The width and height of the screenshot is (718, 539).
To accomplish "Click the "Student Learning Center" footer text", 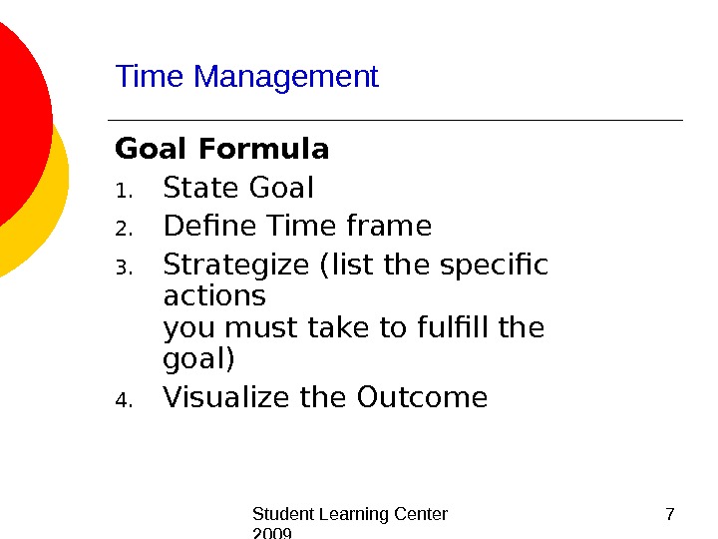I will click(350, 514).
